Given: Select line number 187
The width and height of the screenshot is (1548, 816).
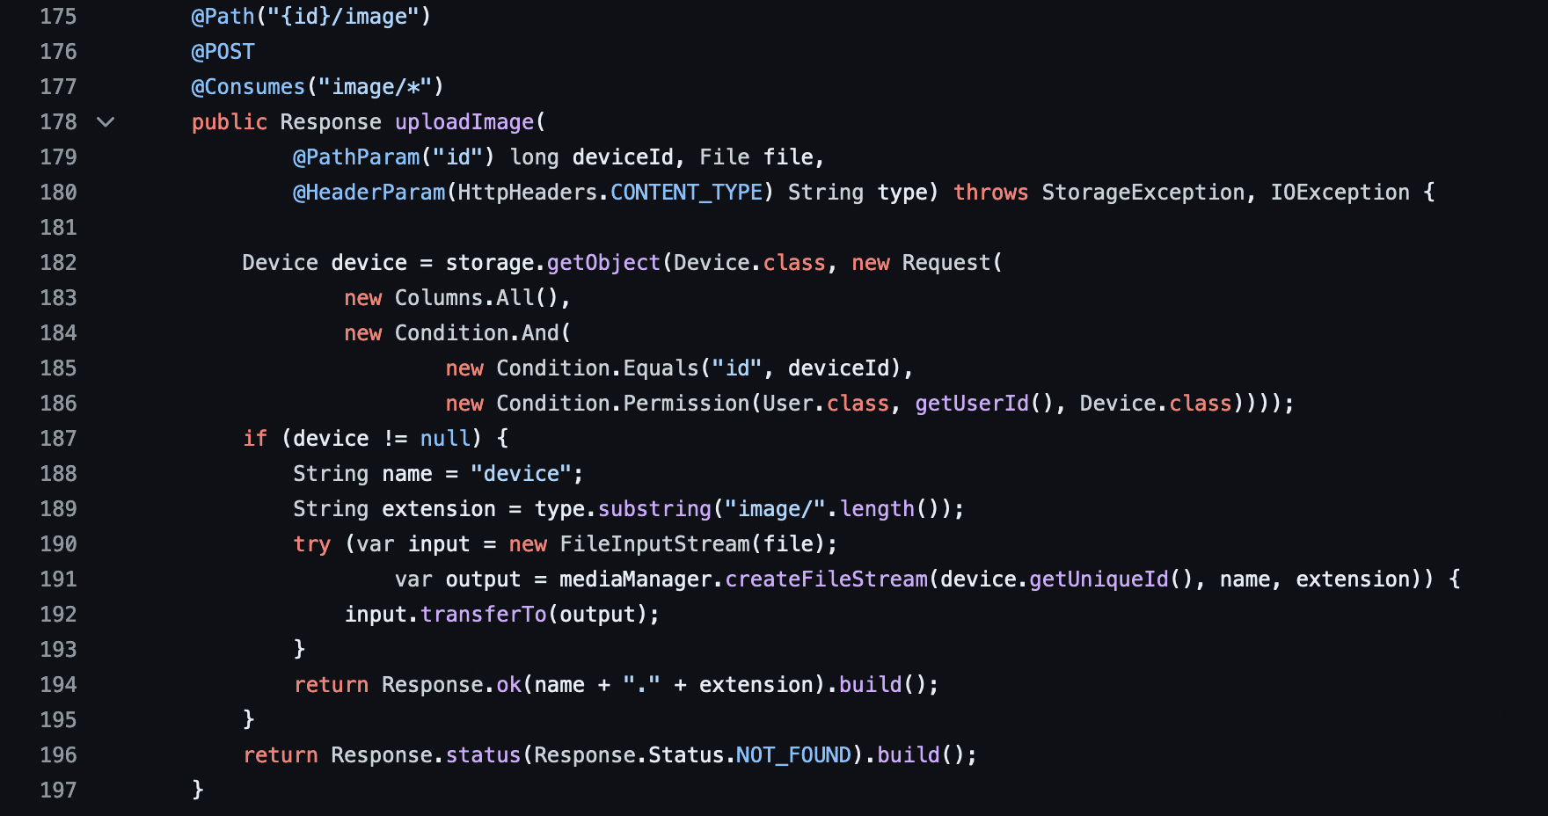Looking at the screenshot, I should click(58, 439).
